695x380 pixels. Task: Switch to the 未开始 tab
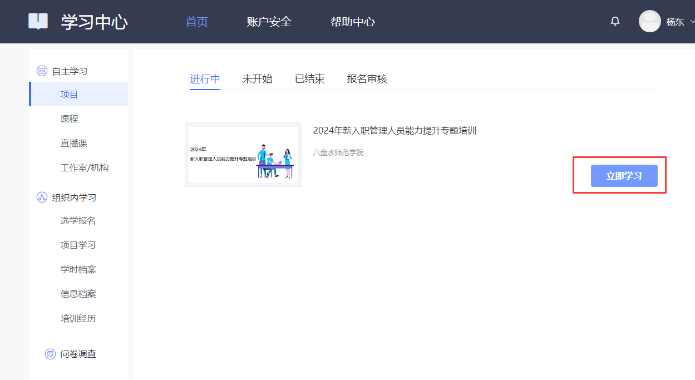pos(257,79)
